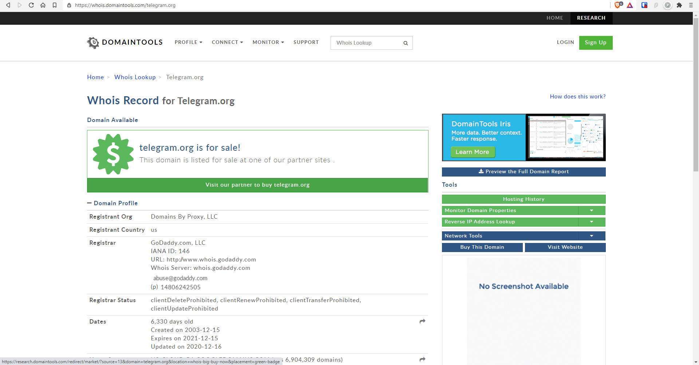Open the PROFILE dropdown menu
The image size is (699, 365).
pyautogui.click(x=188, y=42)
